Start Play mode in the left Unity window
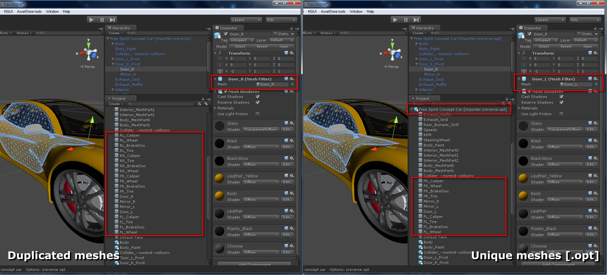The height and width of the screenshot is (275, 607). point(92,20)
